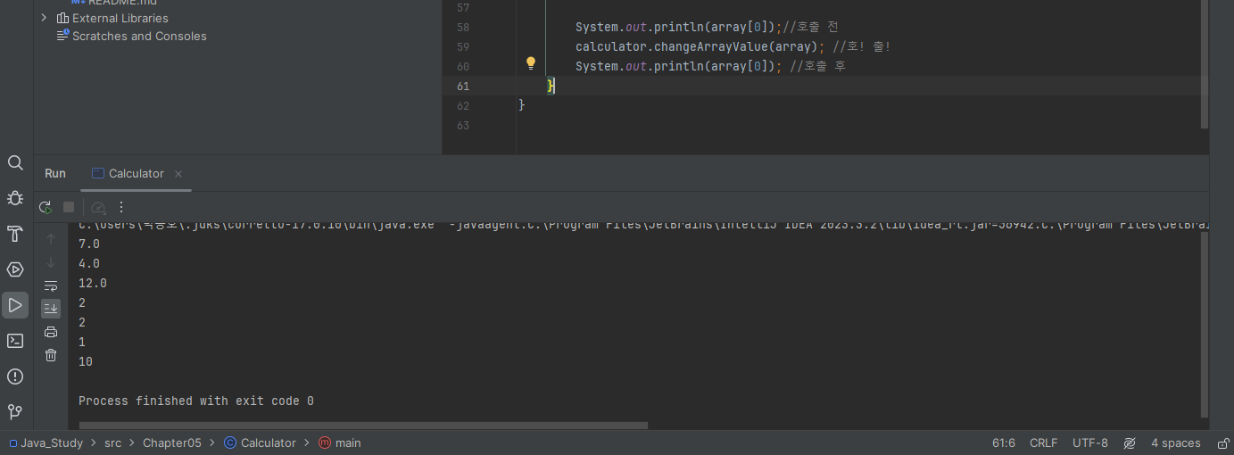
Task: Click Java_Study in the breadcrumb bar
Action: point(52,443)
